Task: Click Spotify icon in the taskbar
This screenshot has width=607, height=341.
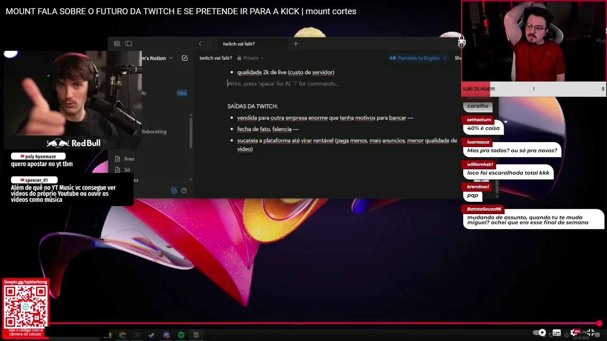Action: pyautogui.click(x=181, y=335)
